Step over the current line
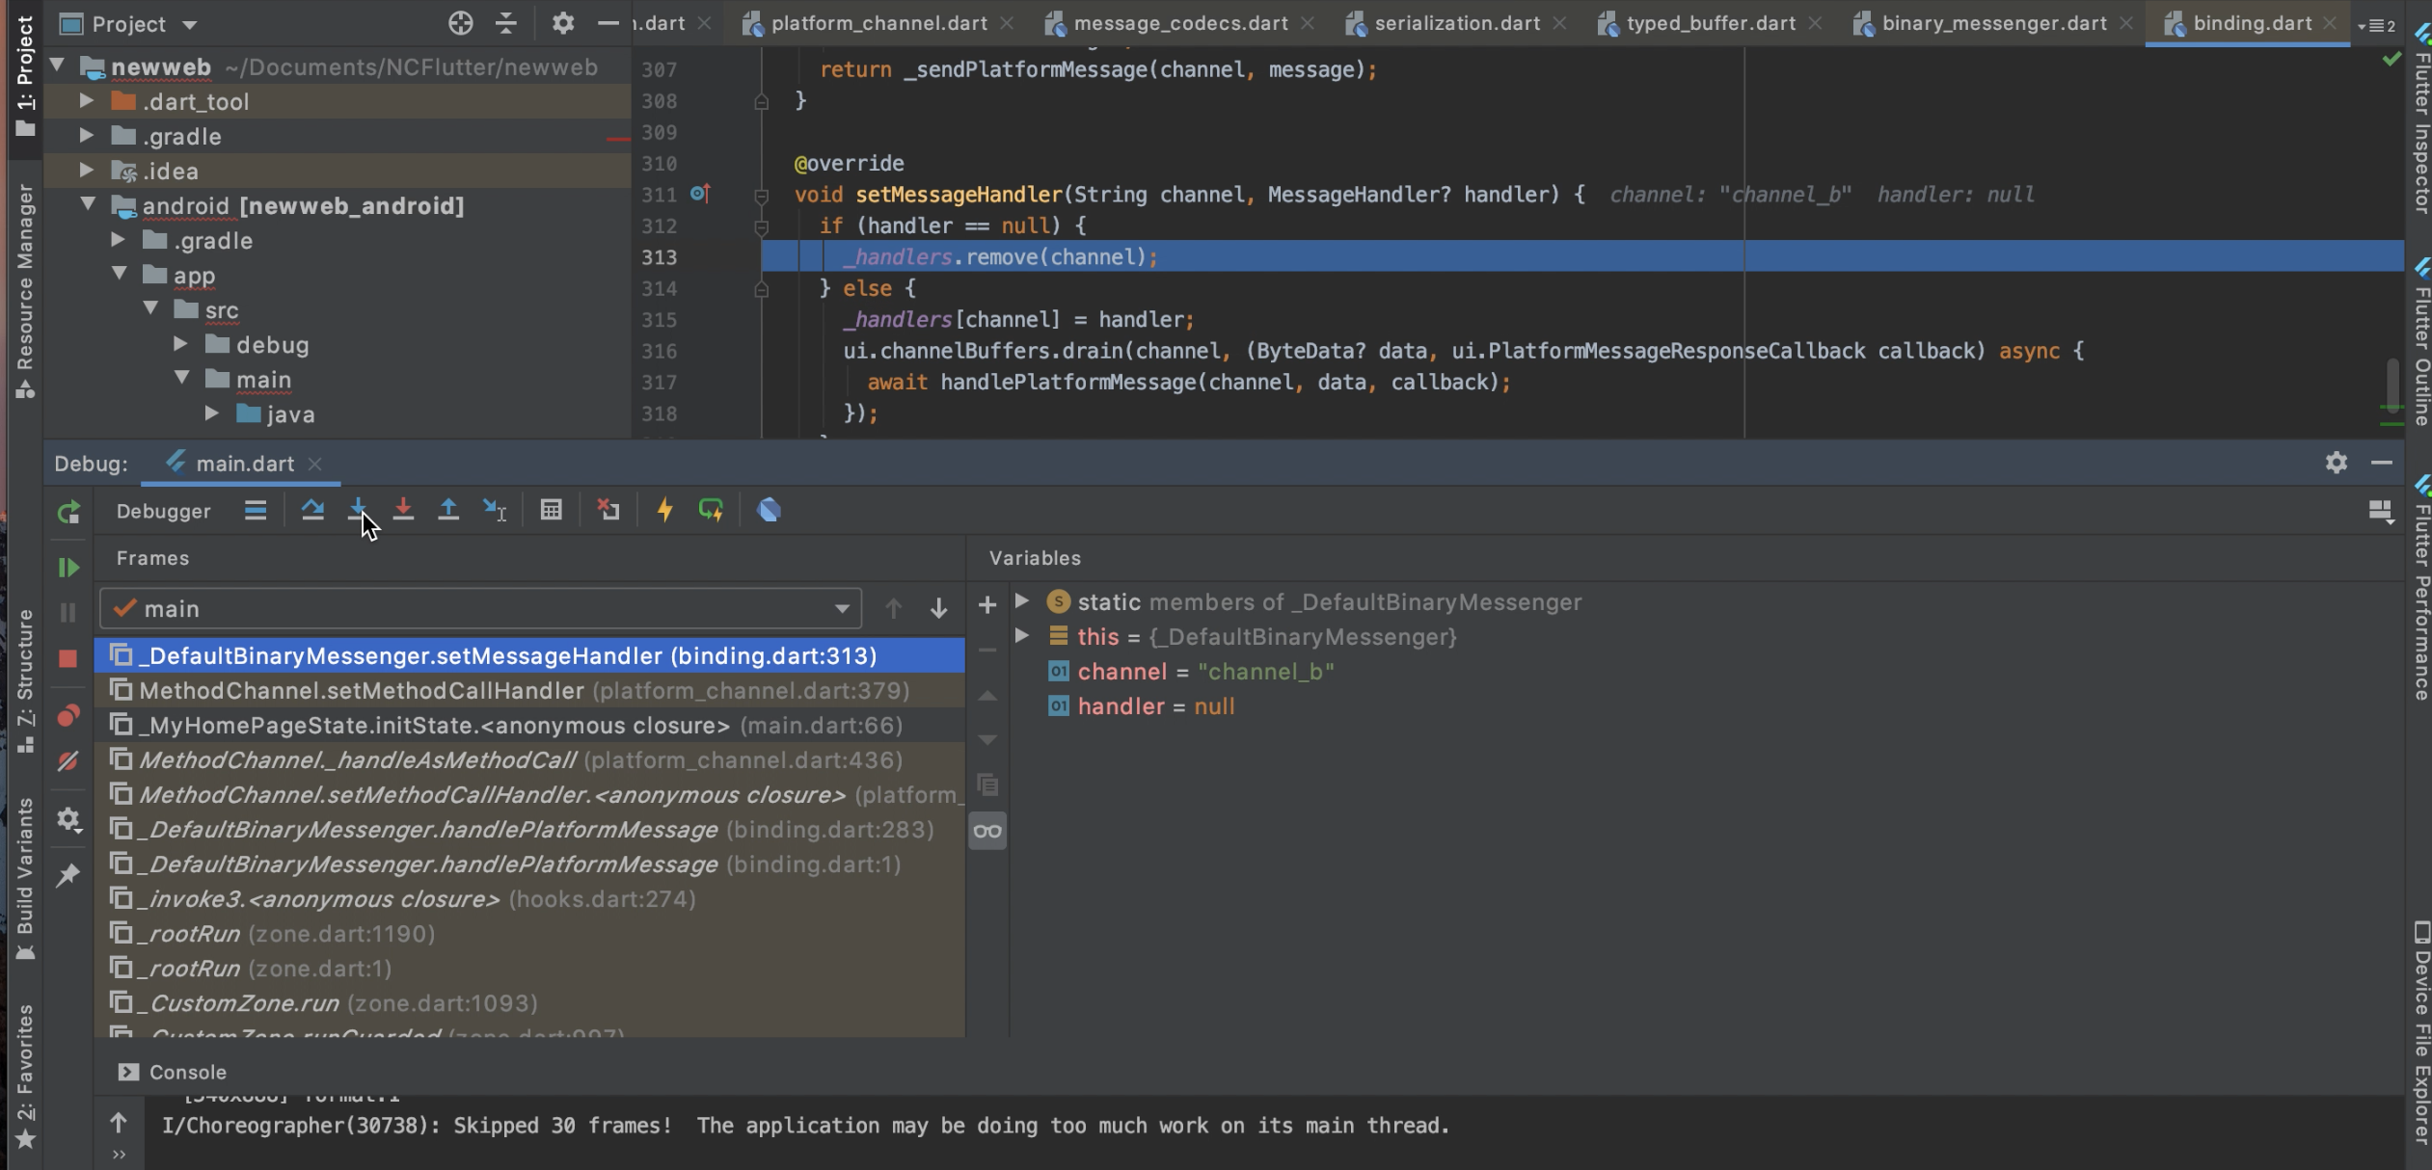 [312, 510]
